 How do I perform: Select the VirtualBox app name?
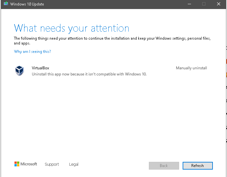point(41,68)
